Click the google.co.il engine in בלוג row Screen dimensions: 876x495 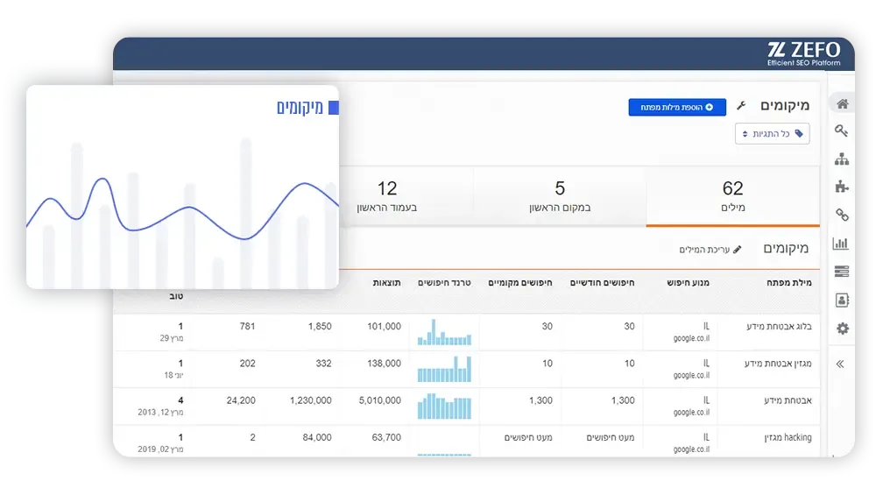click(691, 338)
